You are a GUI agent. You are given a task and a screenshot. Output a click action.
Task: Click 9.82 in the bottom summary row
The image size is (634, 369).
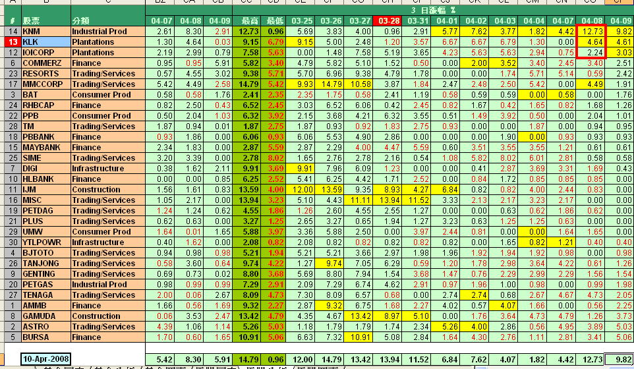pos(618,360)
